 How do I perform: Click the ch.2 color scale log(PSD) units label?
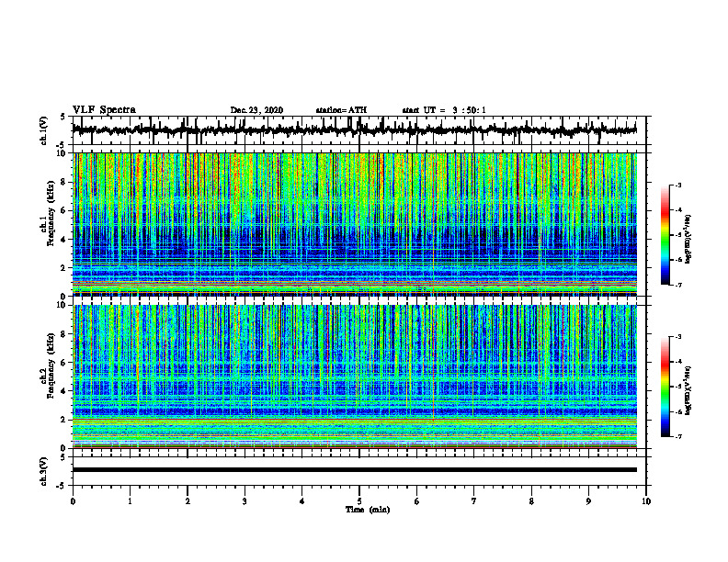coord(688,391)
